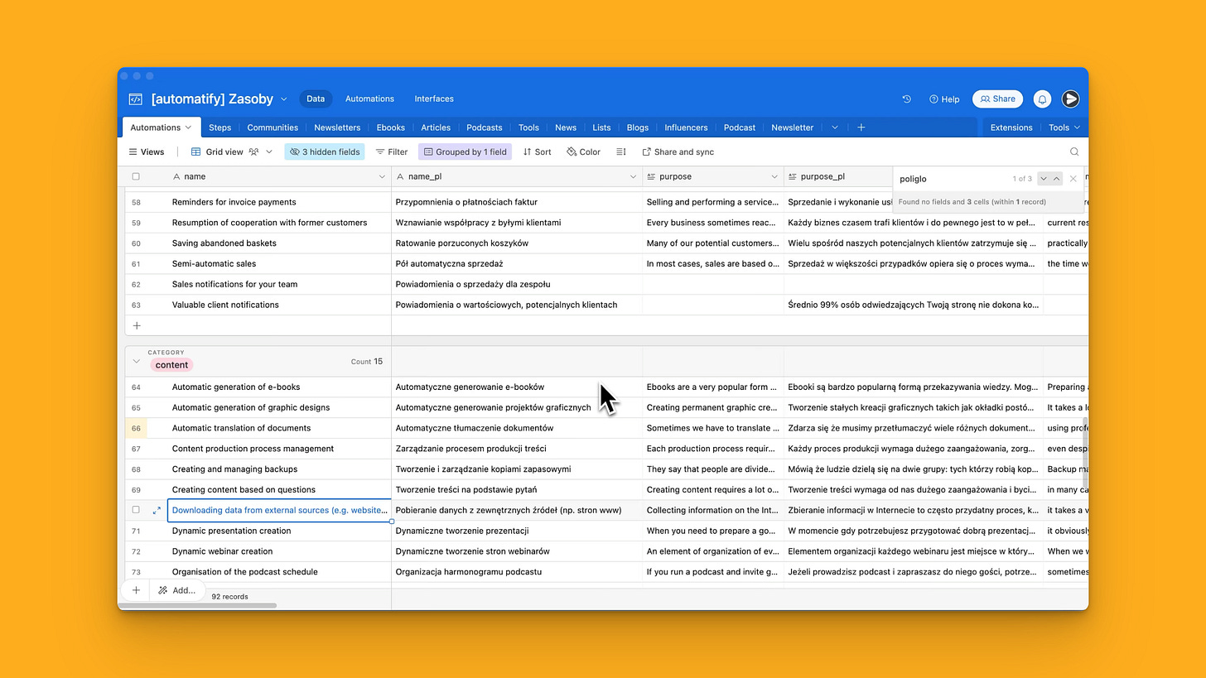Open the base icon next to Zasoby title
This screenshot has width=1206, height=678.
[136, 99]
